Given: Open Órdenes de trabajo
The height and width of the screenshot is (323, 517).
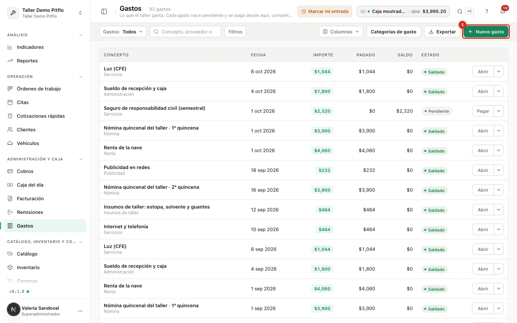Looking at the screenshot, I should (45, 89).
